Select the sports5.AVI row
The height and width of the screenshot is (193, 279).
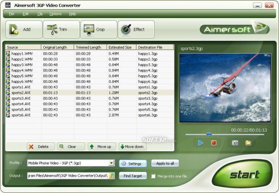pos(89,109)
